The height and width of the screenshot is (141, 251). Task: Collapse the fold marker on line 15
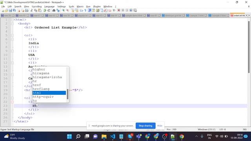[x=12, y=74]
